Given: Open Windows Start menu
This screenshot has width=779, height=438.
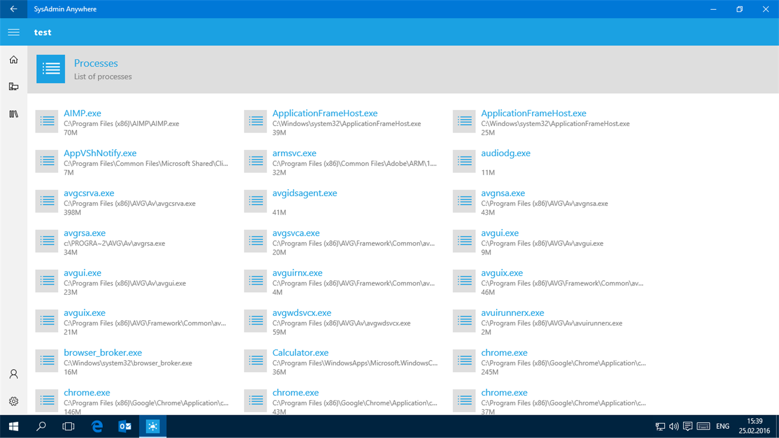Looking at the screenshot, I should pos(14,427).
